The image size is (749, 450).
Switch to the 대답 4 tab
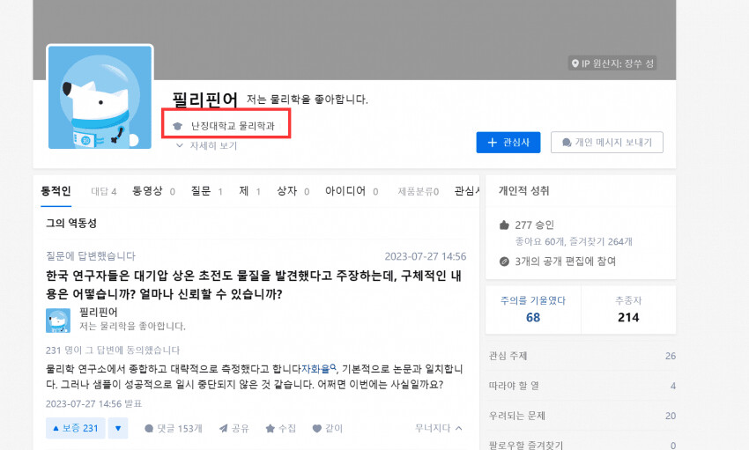point(104,191)
